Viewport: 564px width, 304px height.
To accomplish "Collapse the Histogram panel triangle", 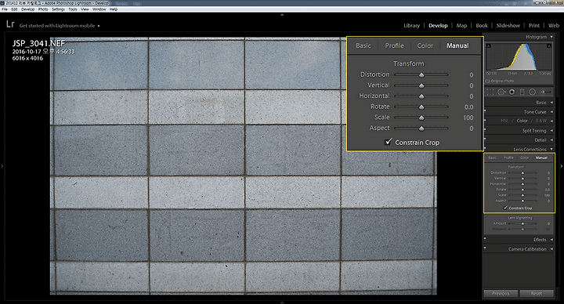I will (x=551, y=37).
